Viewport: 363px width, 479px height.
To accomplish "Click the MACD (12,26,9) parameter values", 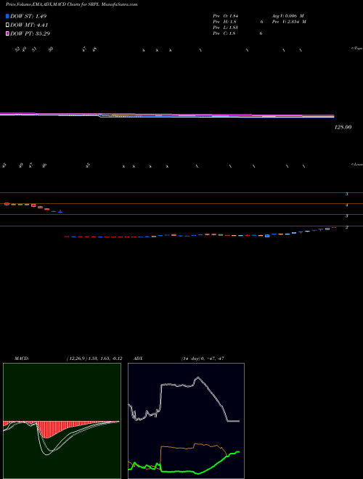I will point(94,359).
